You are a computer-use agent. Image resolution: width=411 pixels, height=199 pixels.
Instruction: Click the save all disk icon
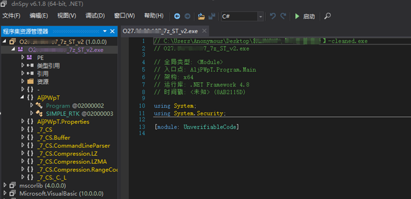tap(212, 17)
